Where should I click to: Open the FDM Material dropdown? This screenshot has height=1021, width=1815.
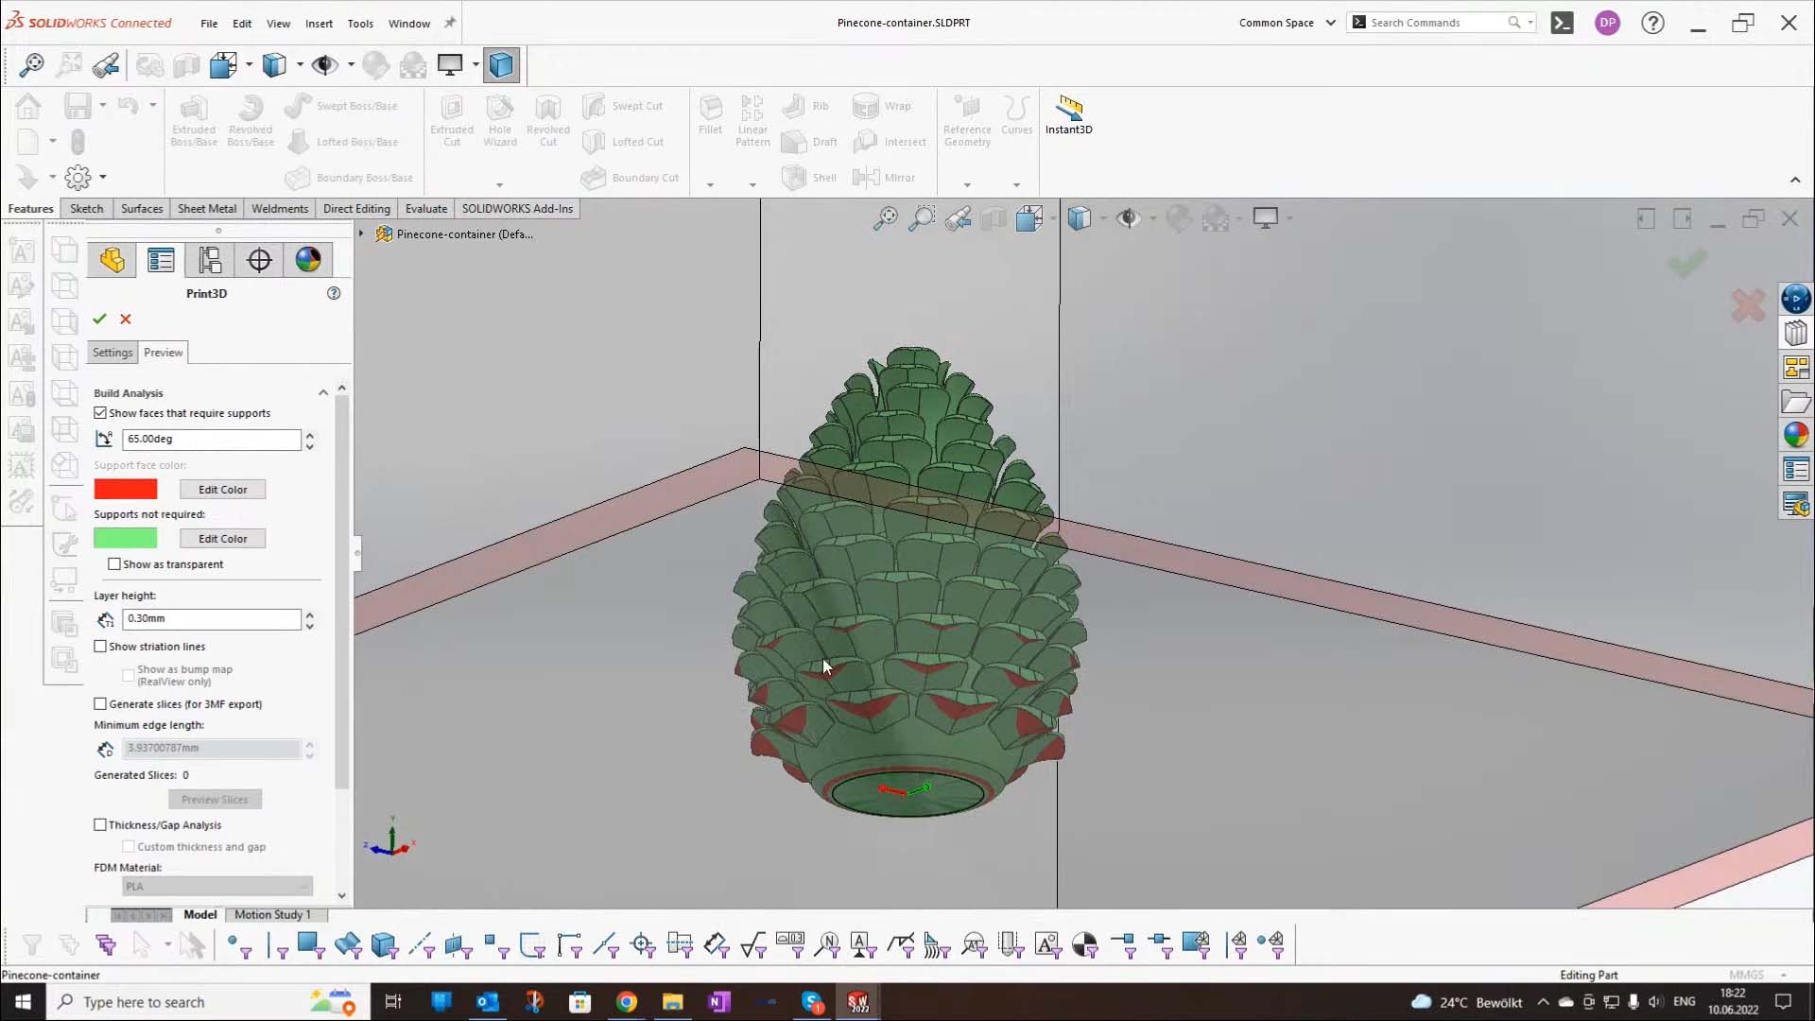point(216,886)
